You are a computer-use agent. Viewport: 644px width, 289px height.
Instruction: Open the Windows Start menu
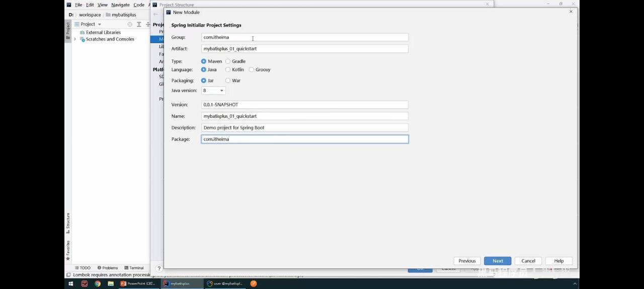click(x=70, y=283)
